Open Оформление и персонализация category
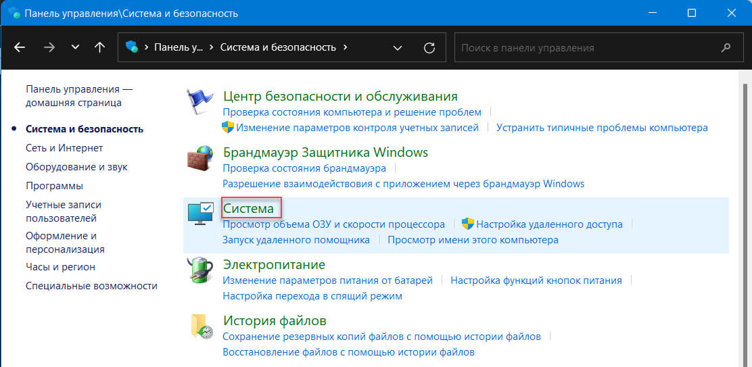 [65, 243]
